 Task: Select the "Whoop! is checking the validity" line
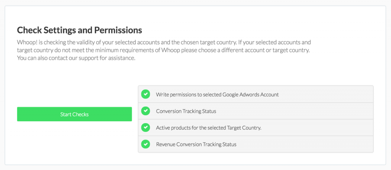[164, 42]
